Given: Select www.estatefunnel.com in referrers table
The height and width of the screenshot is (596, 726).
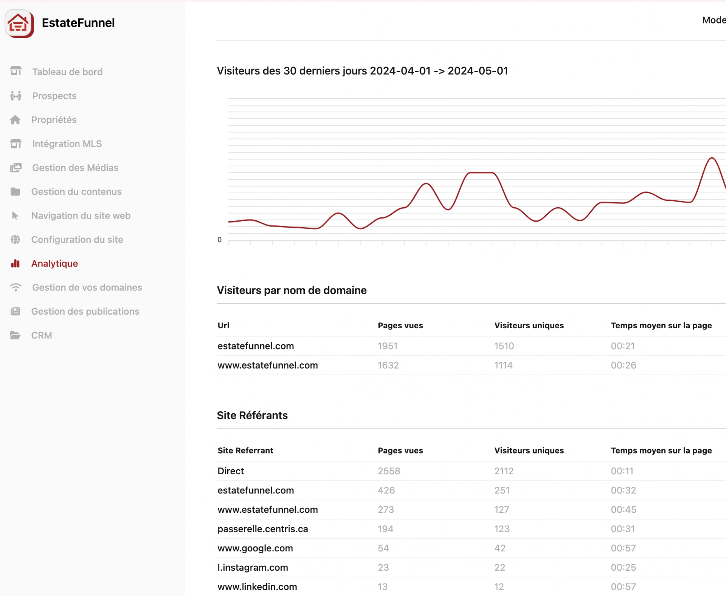Looking at the screenshot, I should 268,509.
